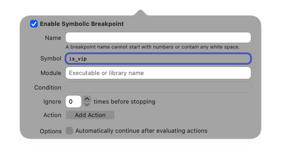This screenshot has height=163, width=281.
Task: Focus the Symbol field containing is_vip
Action: tap(158, 59)
